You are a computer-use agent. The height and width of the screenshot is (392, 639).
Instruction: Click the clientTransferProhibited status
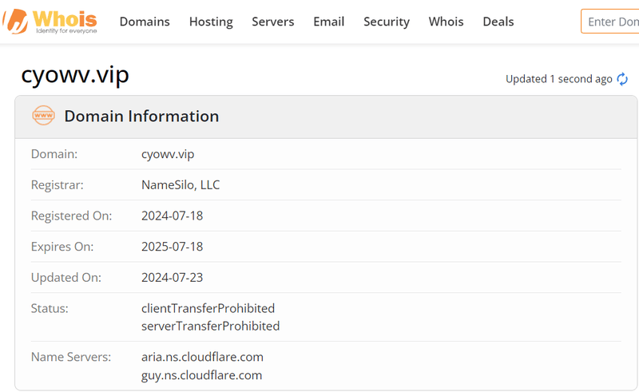pyautogui.click(x=208, y=308)
